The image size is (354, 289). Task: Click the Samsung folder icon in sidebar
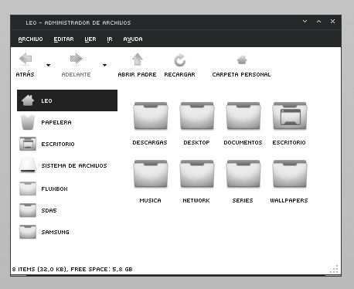(28, 232)
